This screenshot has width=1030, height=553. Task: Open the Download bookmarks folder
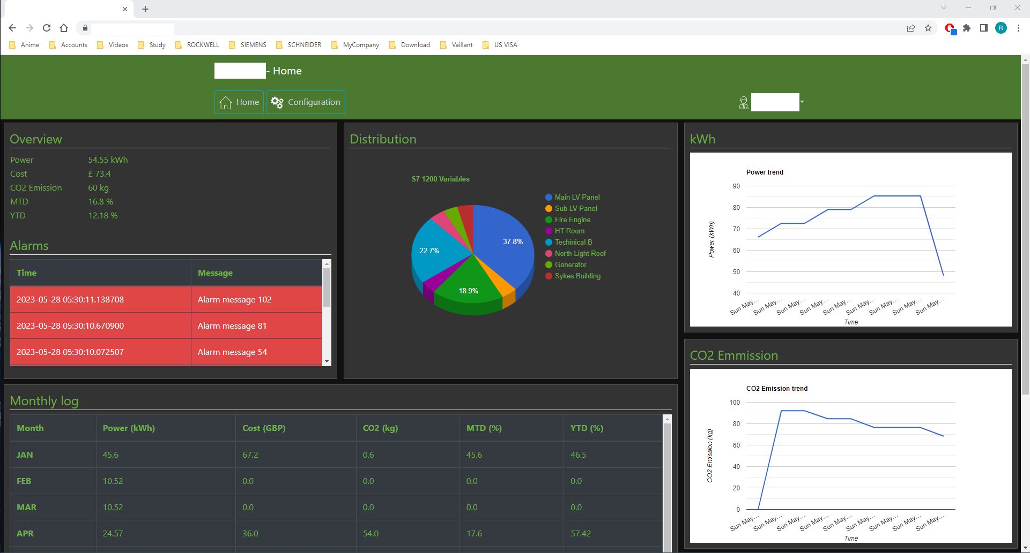point(410,45)
